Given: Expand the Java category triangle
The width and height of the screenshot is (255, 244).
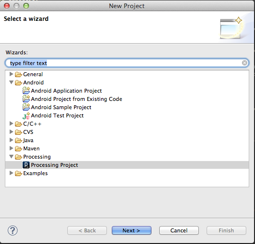Looking at the screenshot, I should click(x=11, y=140).
